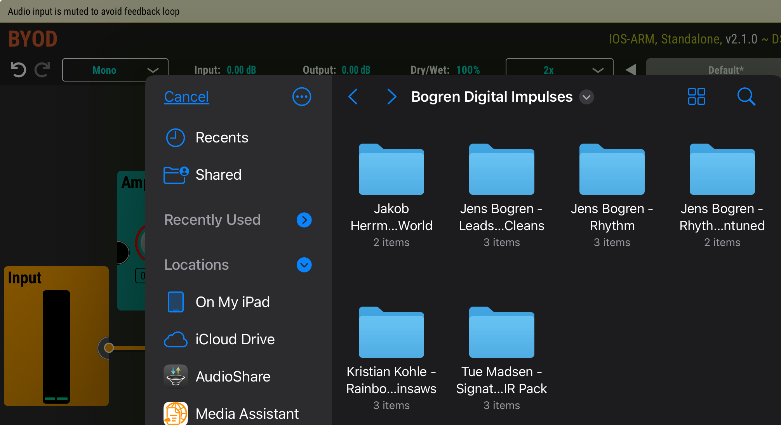Viewport: 781px width, 425px height.
Task: Open the Jakob Herrm...World folder
Action: tap(391, 196)
